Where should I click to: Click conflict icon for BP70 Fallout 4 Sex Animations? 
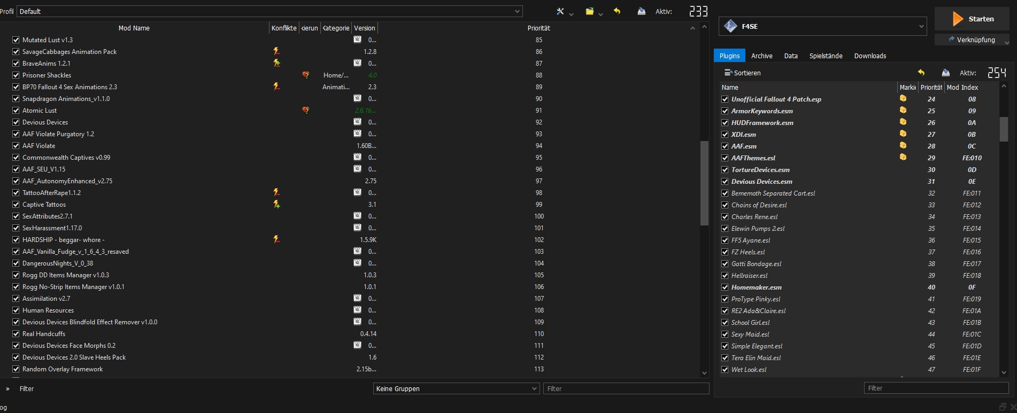tap(276, 87)
